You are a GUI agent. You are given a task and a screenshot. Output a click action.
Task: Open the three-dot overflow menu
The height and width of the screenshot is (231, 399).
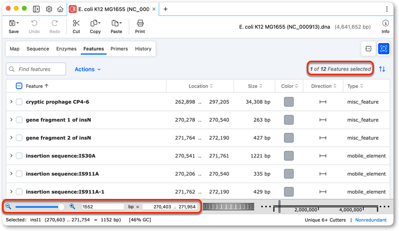point(387,9)
